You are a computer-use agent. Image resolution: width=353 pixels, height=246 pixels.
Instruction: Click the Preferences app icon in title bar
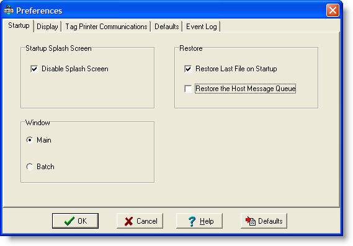click(x=8, y=10)
